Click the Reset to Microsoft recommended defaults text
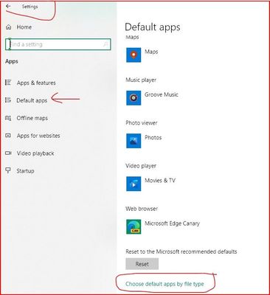 (x=181, y=251)
